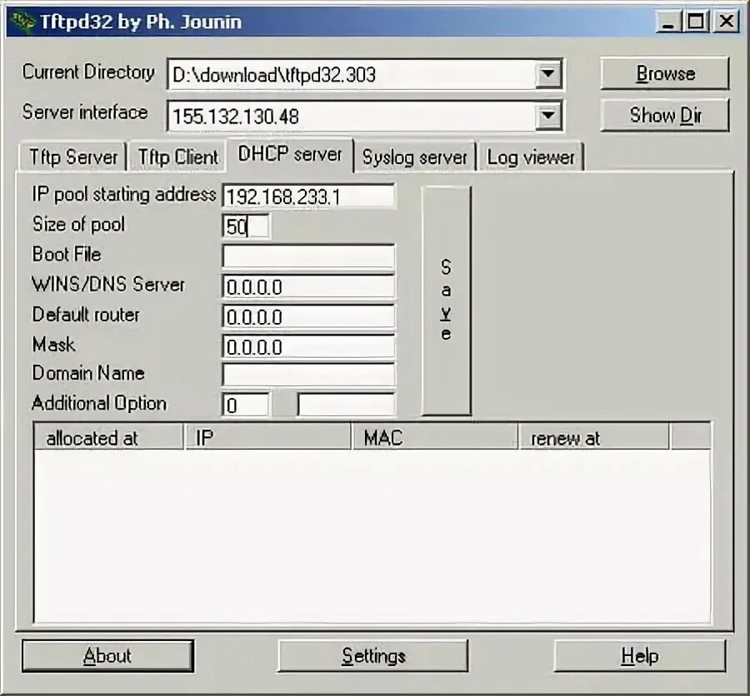Click the renew at column header
Viewport: 750px width, 696px height.
(593, 437)
